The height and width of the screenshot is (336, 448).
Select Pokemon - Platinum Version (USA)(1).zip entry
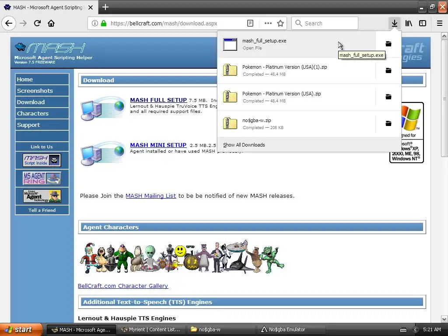(296, 70)
